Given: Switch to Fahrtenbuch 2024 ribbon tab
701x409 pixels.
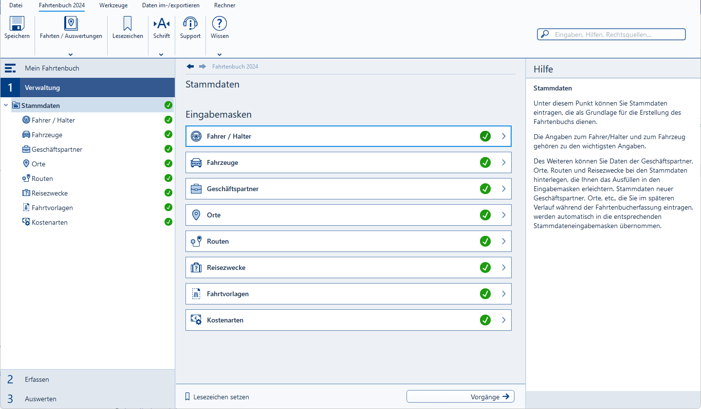Looking at the screenshot, I should (62, 5).
